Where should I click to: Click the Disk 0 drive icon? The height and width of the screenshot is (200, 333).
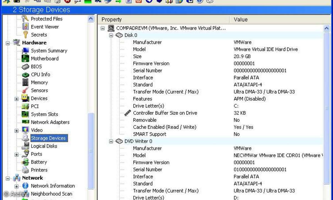point(119,35)
